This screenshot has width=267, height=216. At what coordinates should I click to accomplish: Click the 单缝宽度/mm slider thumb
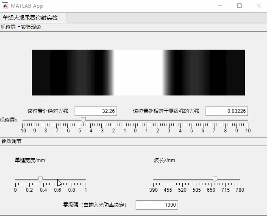[x=40, y=179]
